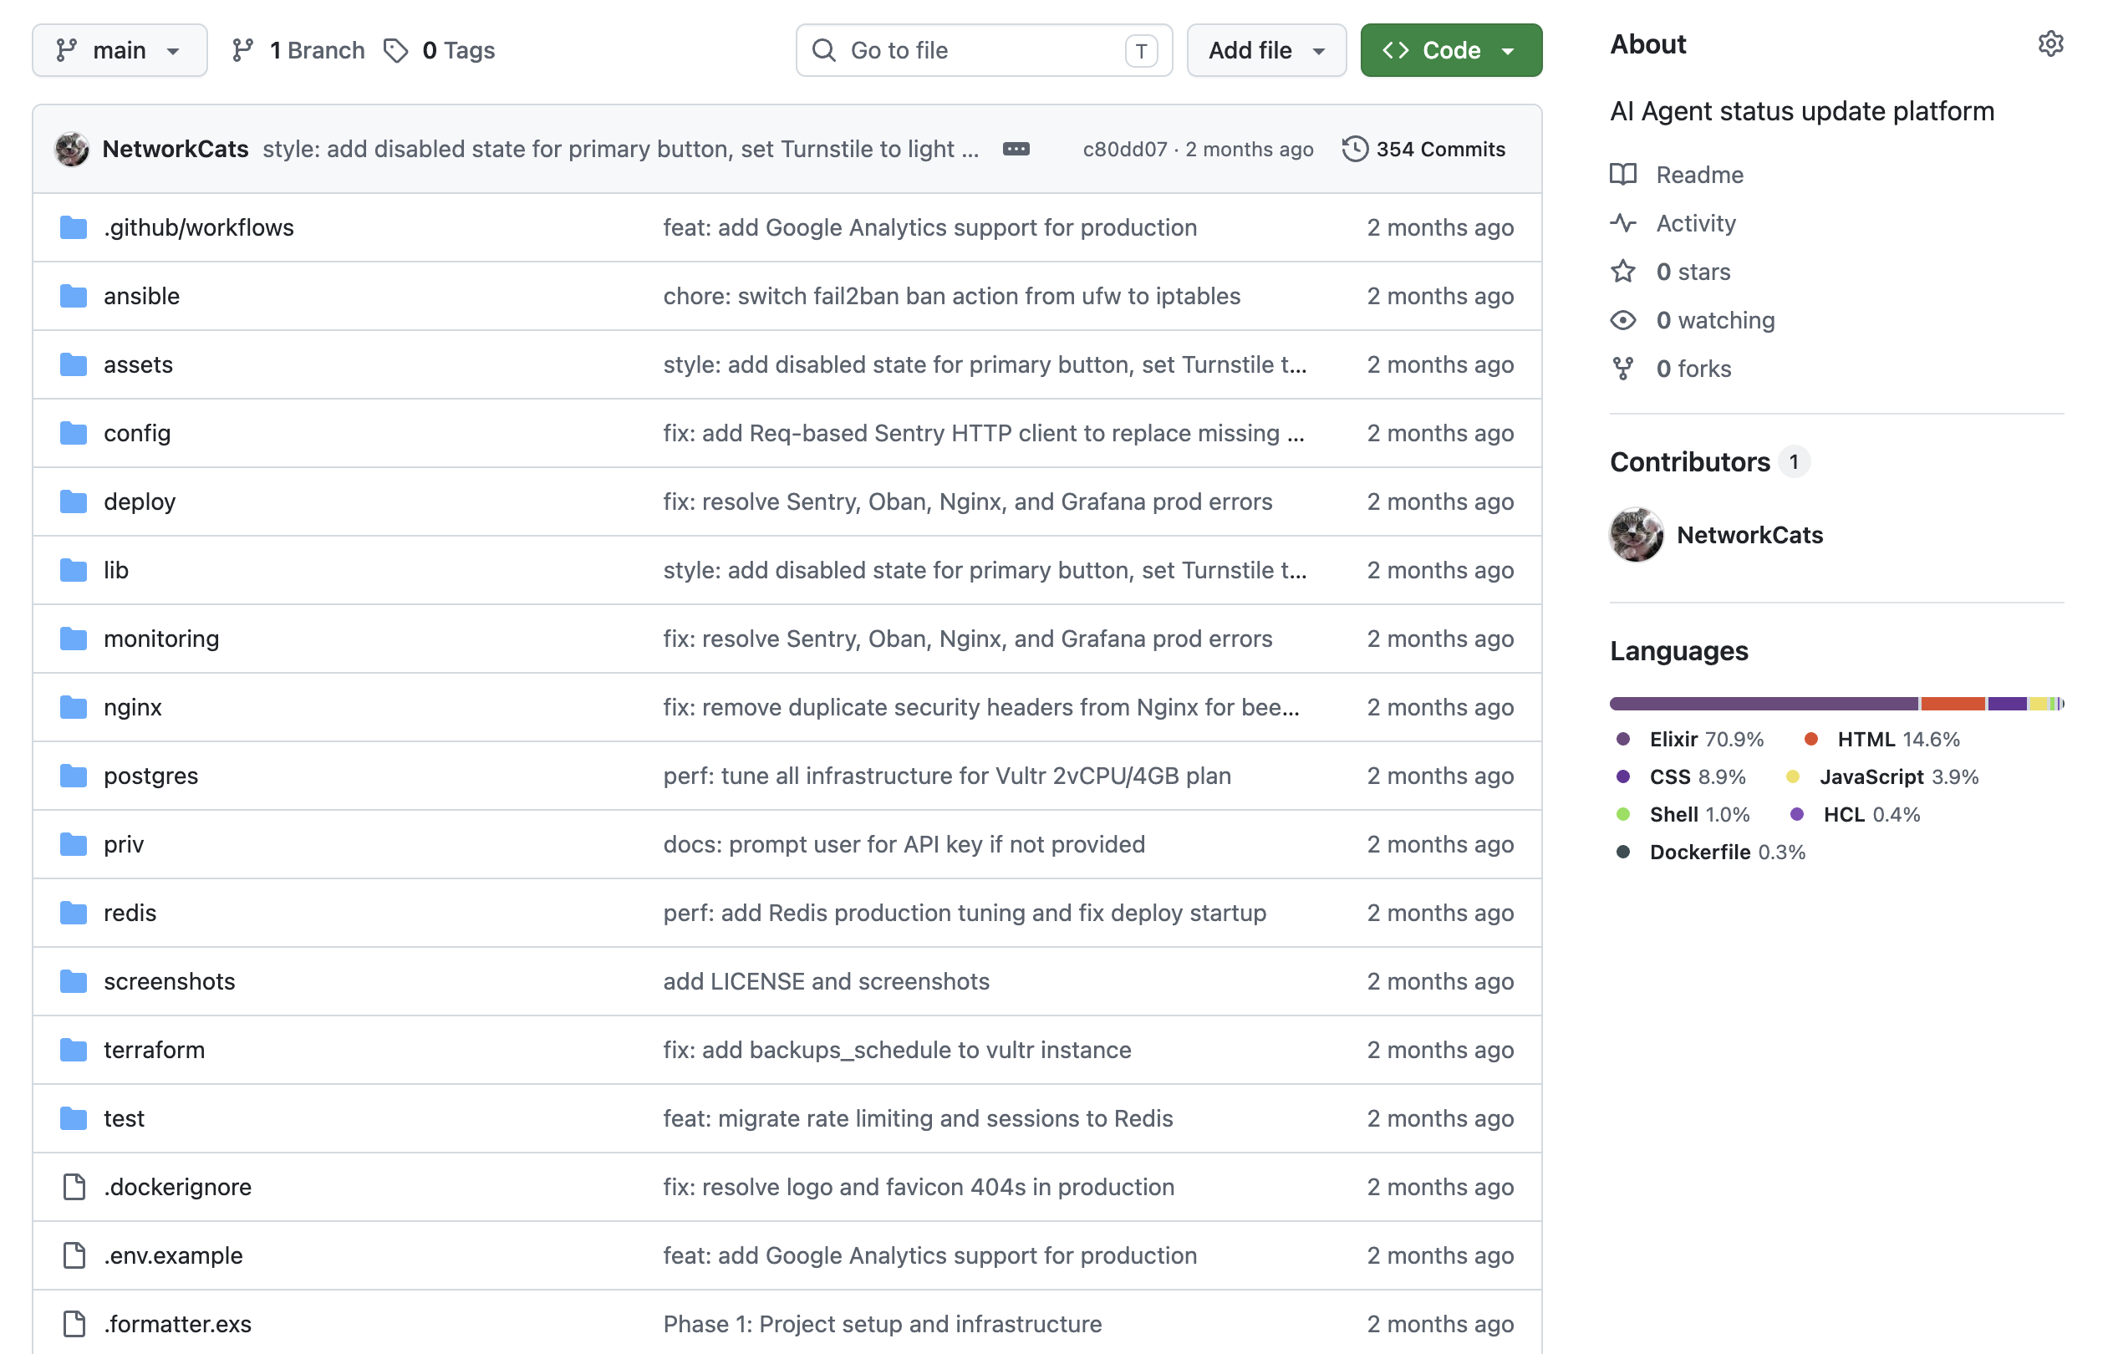Open the monitoring folder

click(x=162, y=639)
